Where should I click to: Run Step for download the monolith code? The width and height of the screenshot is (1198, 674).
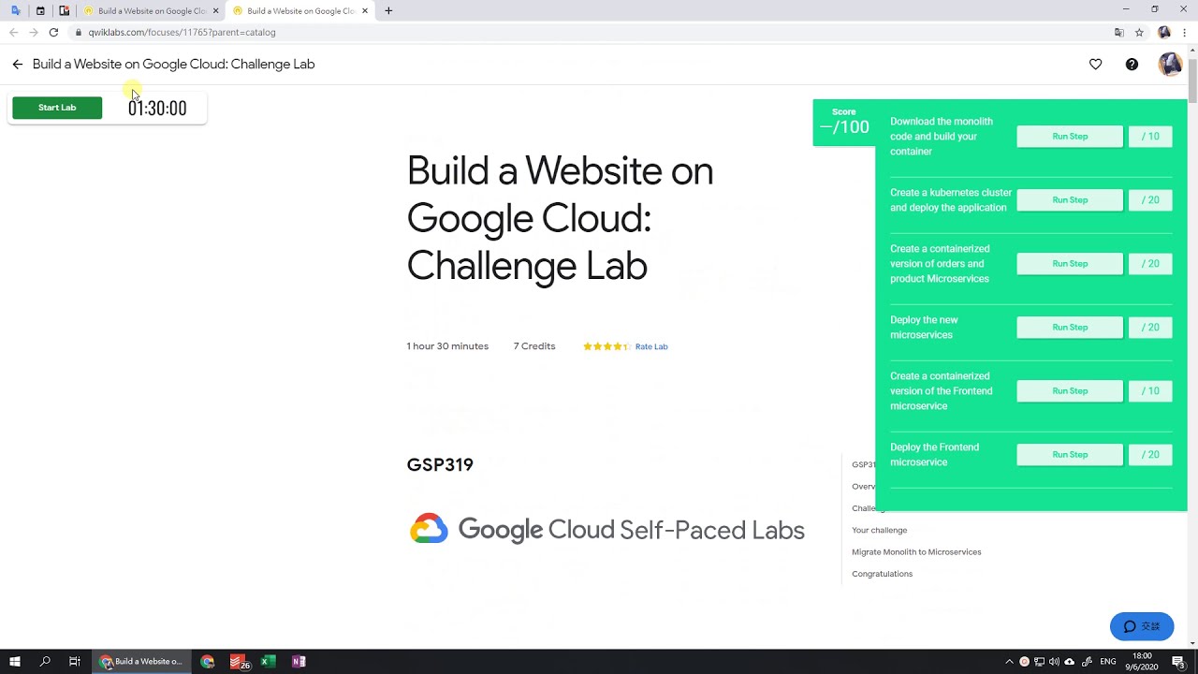coord(1070,137)
